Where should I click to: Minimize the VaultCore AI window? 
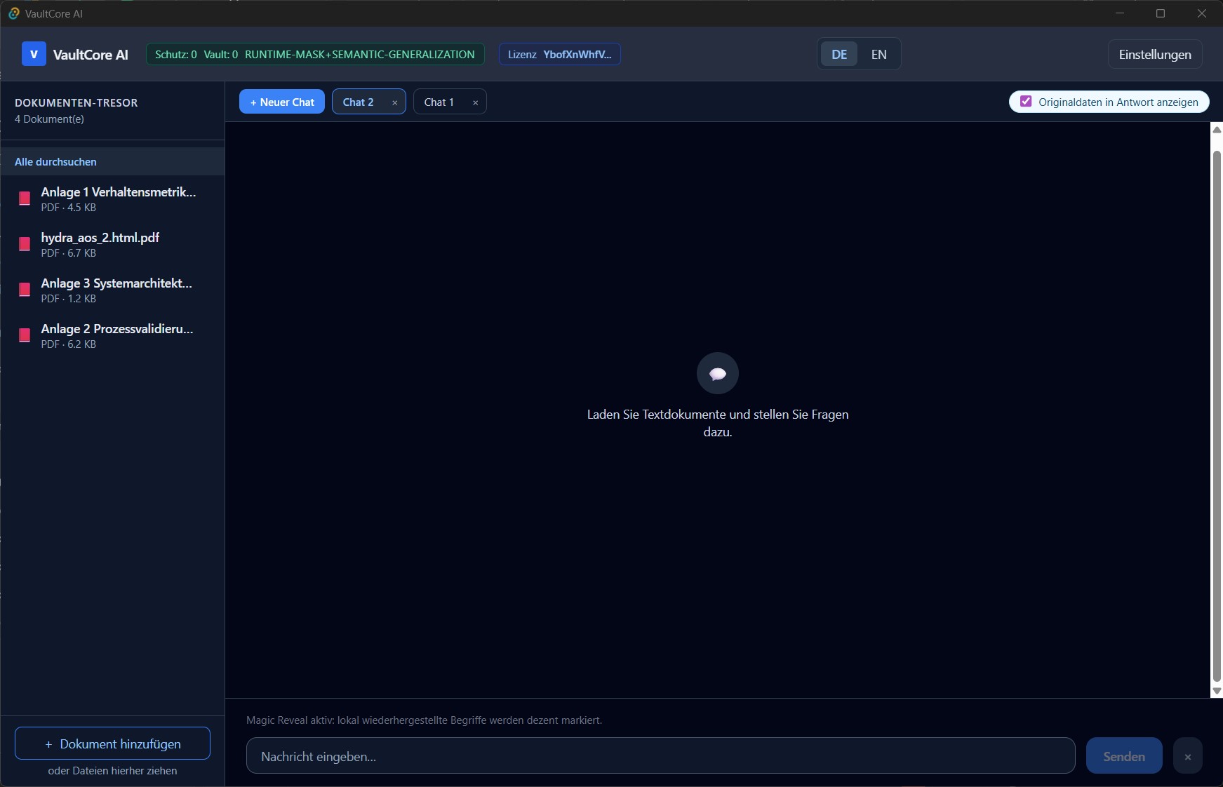coord(1120,13)
